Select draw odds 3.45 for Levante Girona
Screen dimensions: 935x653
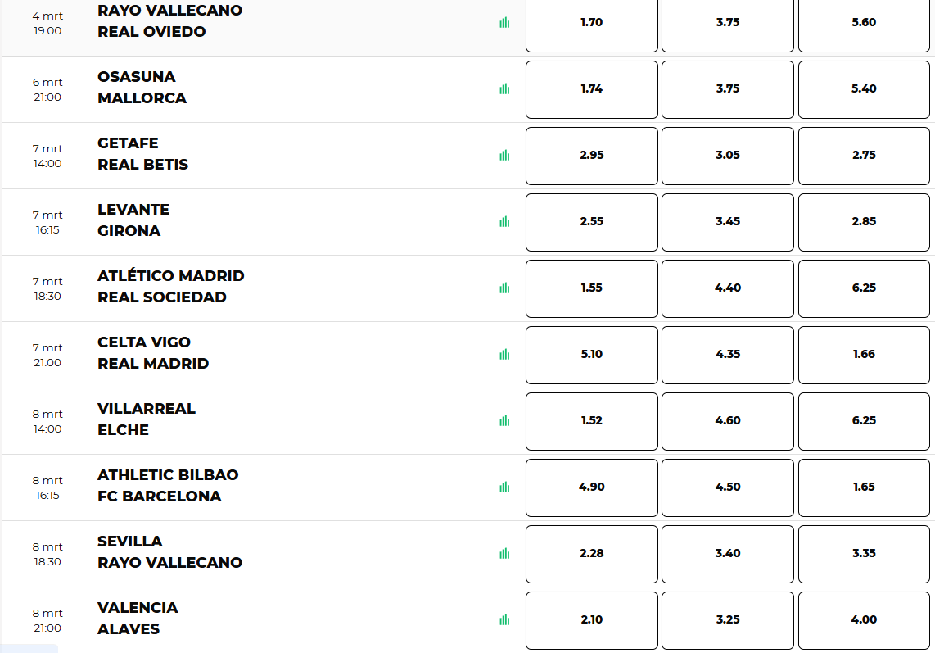727,222
